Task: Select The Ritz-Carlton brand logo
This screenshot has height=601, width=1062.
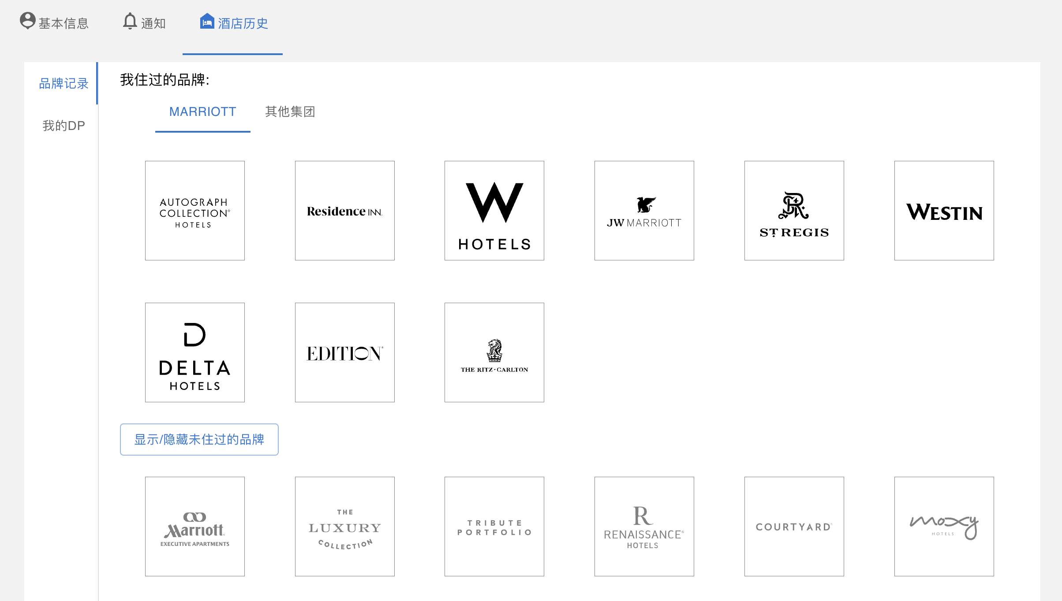Action: (494, 352)
